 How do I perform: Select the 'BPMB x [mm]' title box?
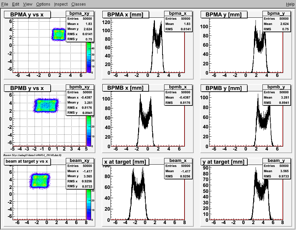coord(126,88)
